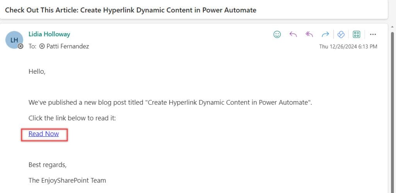Click the presence badge on the LH avatar
Viewport: 396px width, 193px height.
[20, 46]
